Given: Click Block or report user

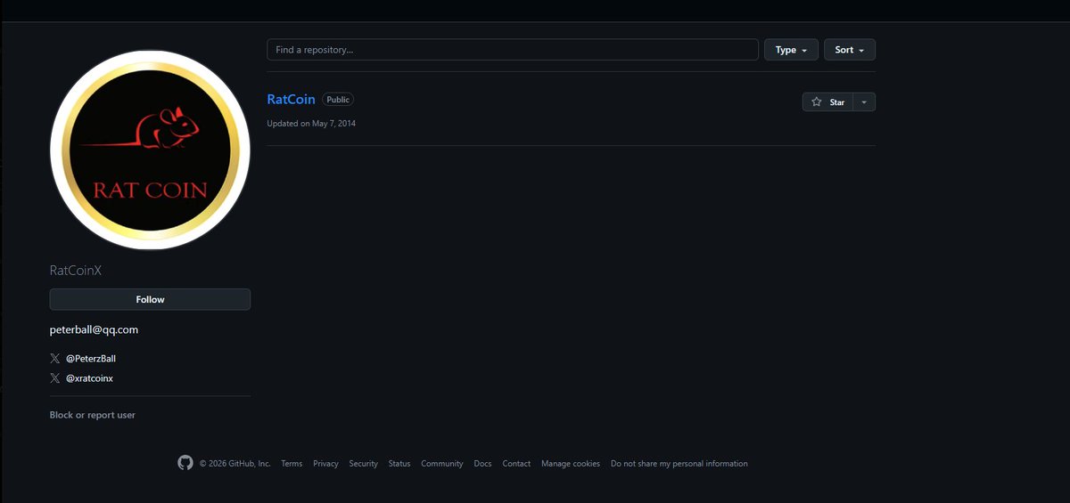Looking at the screenshot, I should [x=93, y=415].
